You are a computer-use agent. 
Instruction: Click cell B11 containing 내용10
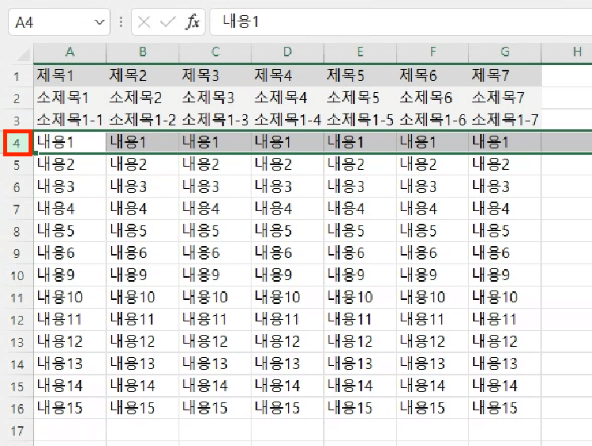tap(142, 298)
